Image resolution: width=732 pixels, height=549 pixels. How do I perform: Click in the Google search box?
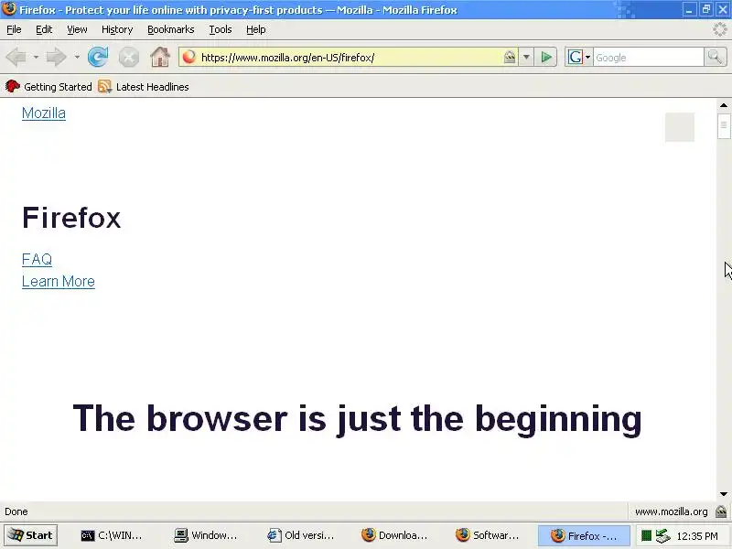(648, 58)
